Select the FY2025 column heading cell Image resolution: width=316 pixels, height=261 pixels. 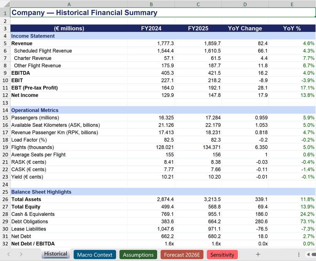point(198,28)
